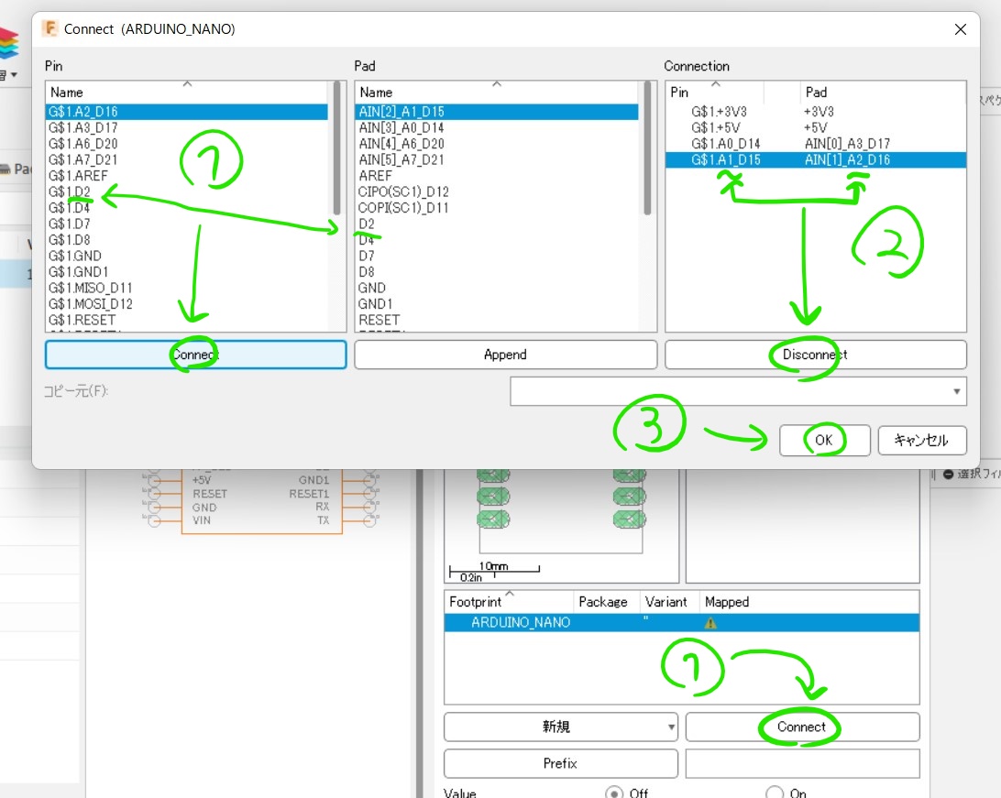Select pin G$1.A7_D21
The width and height of the screenshot is (1001, 798).
point(186,159)
